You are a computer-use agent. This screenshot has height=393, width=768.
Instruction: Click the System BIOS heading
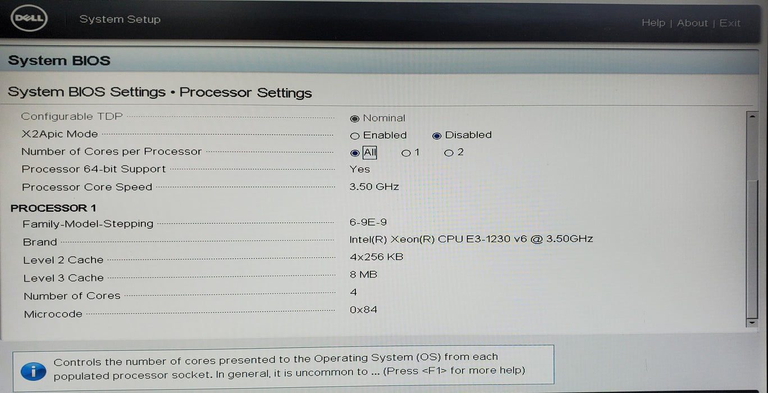coord(59,61)
